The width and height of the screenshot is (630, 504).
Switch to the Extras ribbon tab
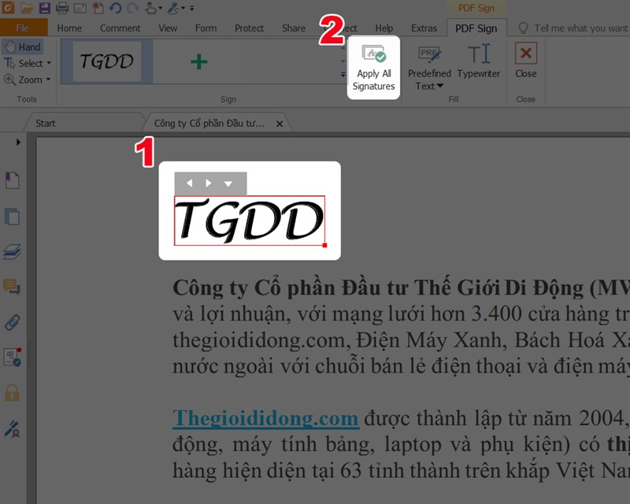coord(424,28)
